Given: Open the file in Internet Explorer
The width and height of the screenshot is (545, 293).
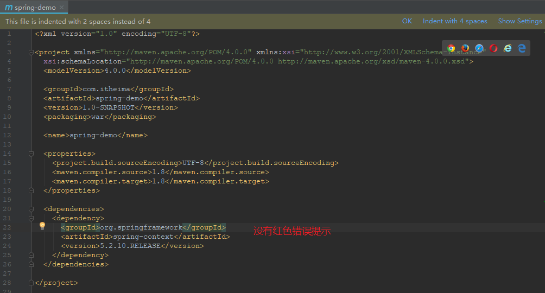Looking at the screenshot, I should coord(508,48).
